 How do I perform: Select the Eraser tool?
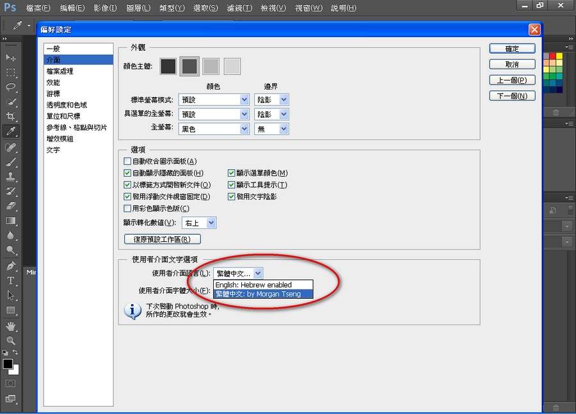tap(11, 205)
